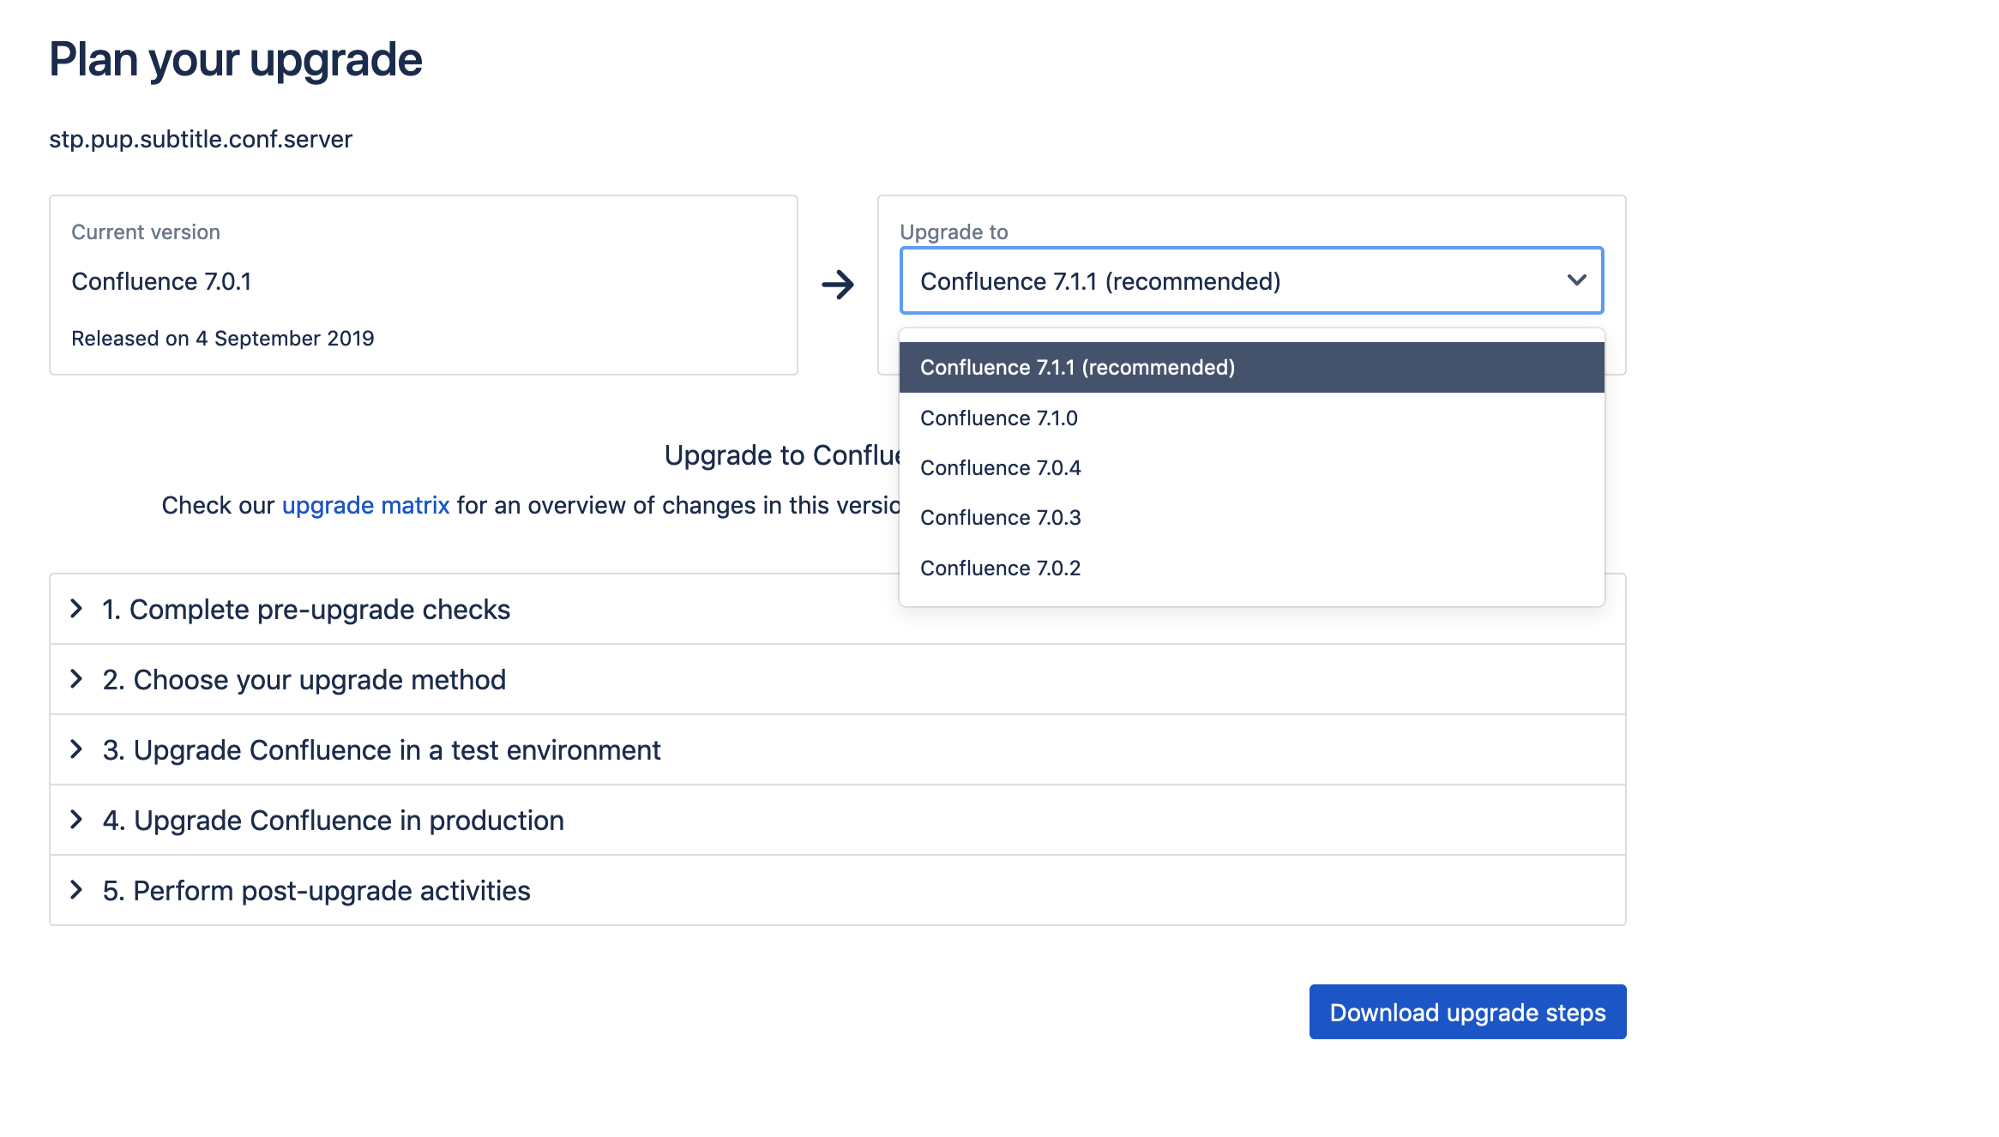Expand 1. Complete pre-upgrade checks section
This screenshot has width=1999, height=1137.
[x=306, y=609]
